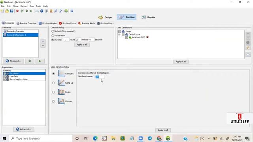
Task: Toggle the RecordingPopulation checkbox
Action: [x=4, y=79]
